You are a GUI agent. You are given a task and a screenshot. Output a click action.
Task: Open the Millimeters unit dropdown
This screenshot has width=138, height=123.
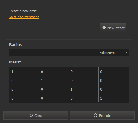point(114,52)
